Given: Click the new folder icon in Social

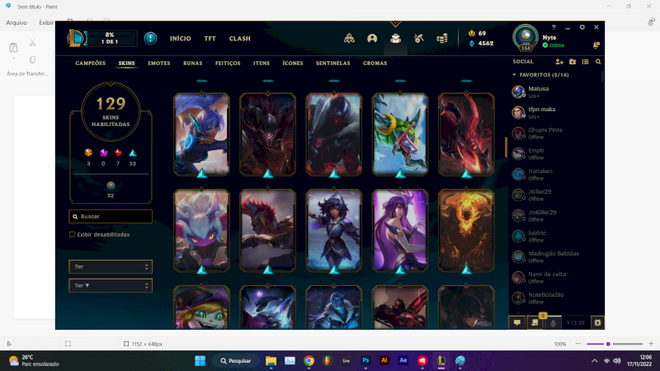Looking at the screenshot, I should pyautogui.click(x=573, y=62).
